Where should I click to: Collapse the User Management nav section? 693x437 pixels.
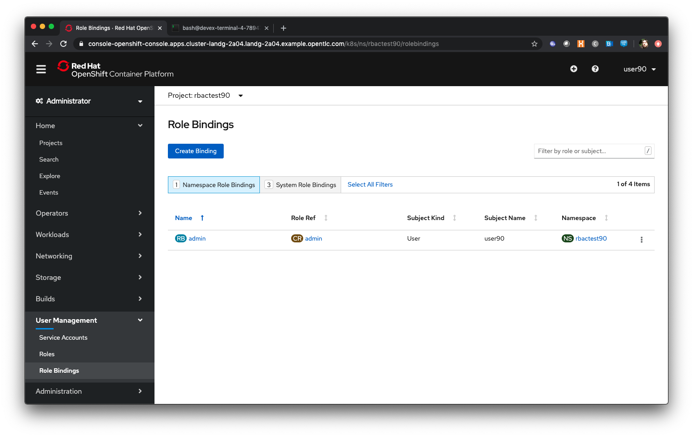click(89, 320)
